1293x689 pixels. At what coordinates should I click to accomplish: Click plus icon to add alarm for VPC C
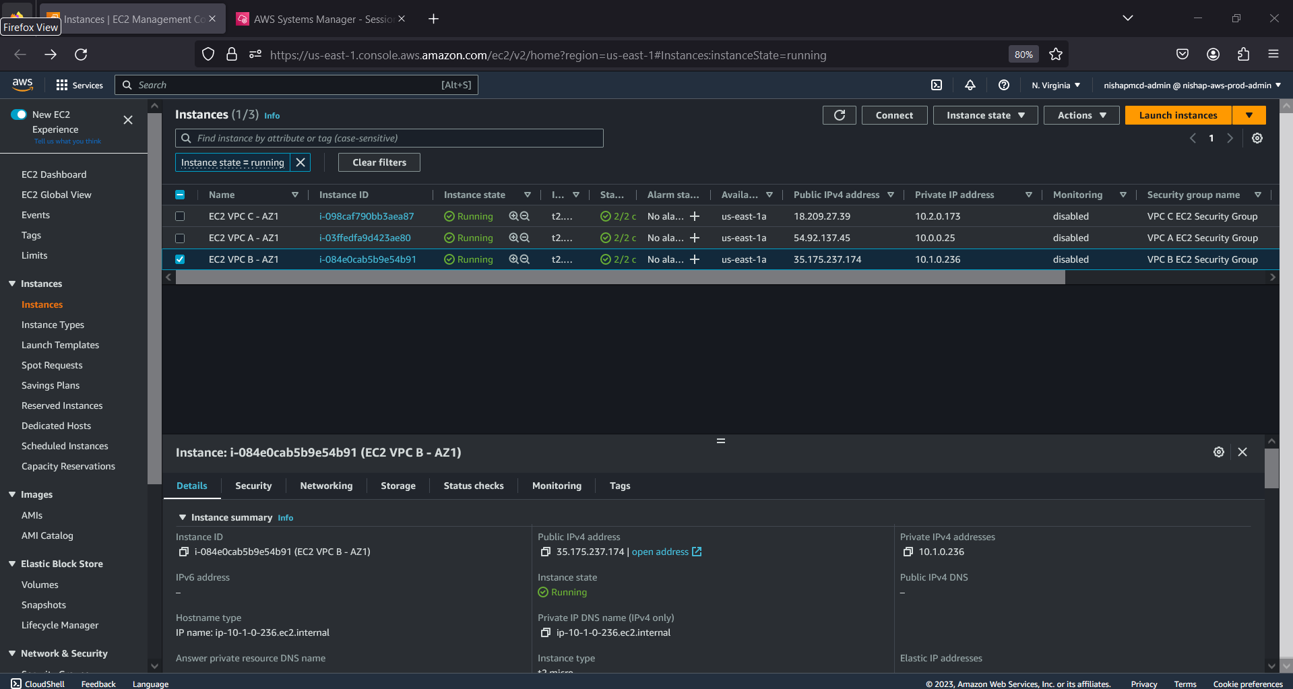[695, 216]
